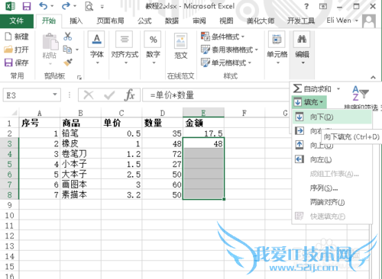382x279 pixels.
Task: Switch to the 数据 tab
Action: click(x=172, y=21)
